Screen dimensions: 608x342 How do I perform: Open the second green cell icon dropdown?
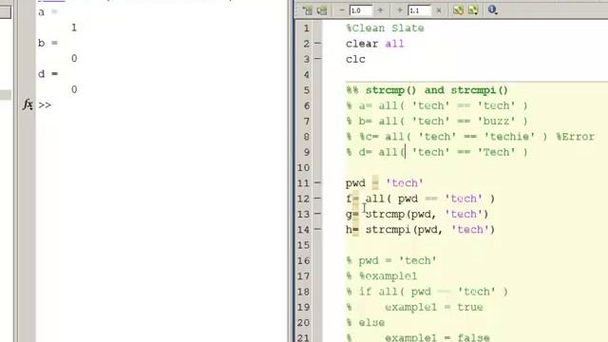click(x=473, y=10)
